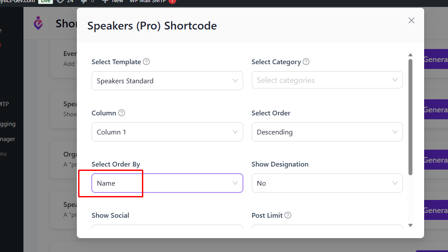Click the New item in admin bar

click(113, 1)
